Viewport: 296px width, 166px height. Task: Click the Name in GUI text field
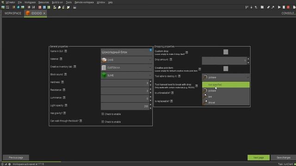(x=126, y=52)
